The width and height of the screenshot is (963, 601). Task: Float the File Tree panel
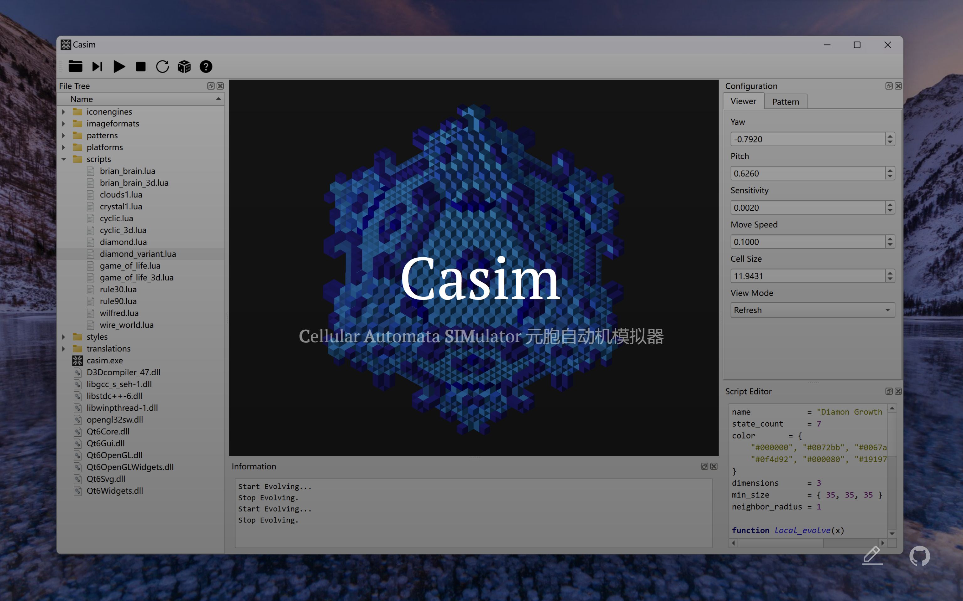click(211, 86)
